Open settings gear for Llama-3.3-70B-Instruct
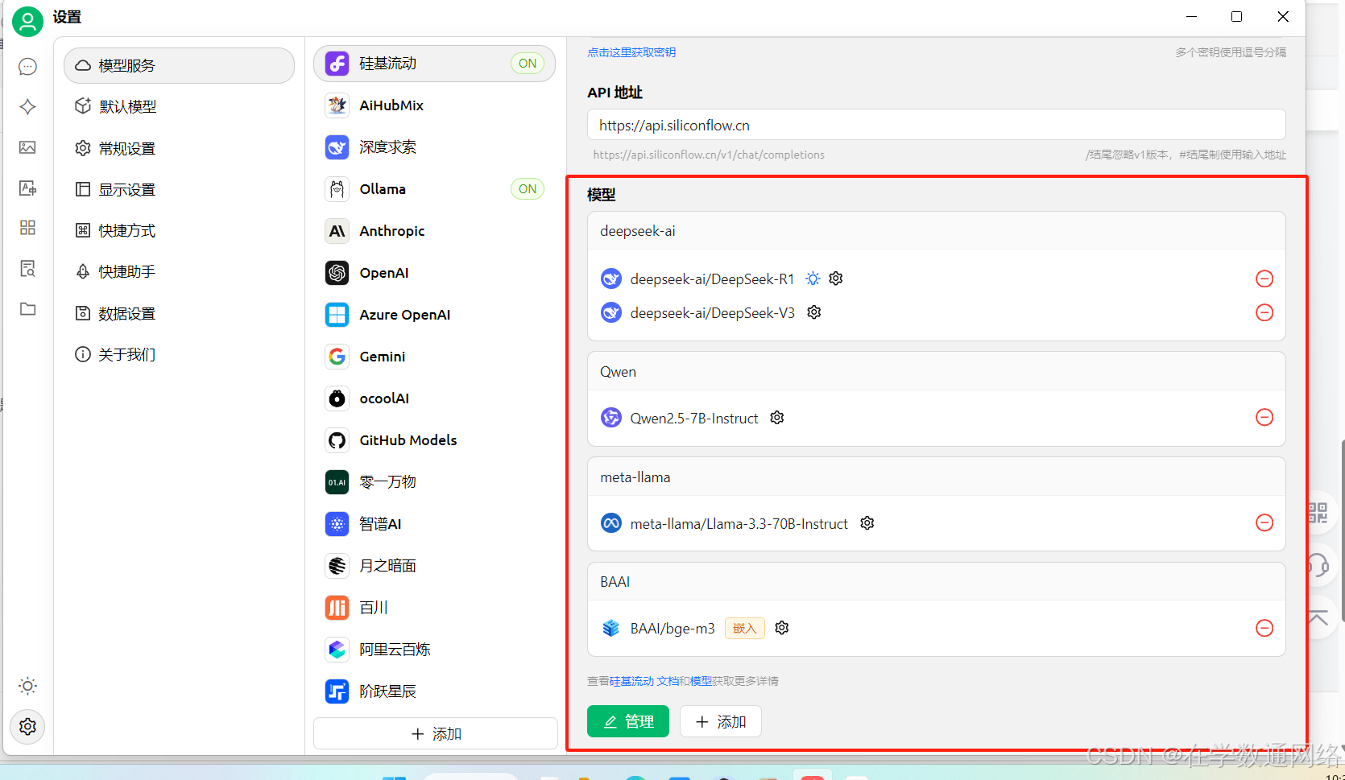This screenshot has width=1345, height=780. pyautogui.click(x=867, y=523)
